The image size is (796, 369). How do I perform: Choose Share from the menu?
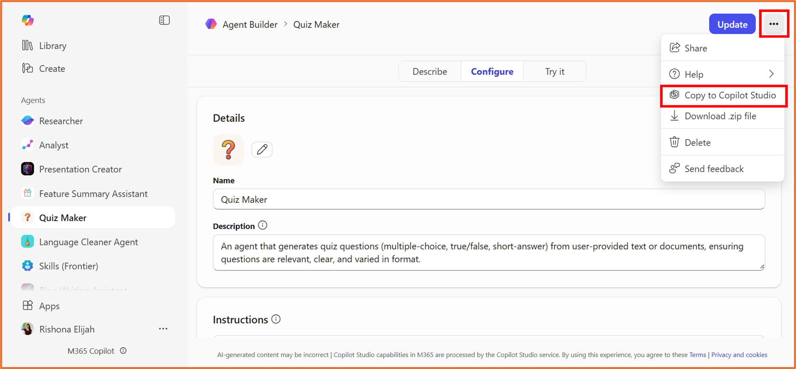click(722, 48)
